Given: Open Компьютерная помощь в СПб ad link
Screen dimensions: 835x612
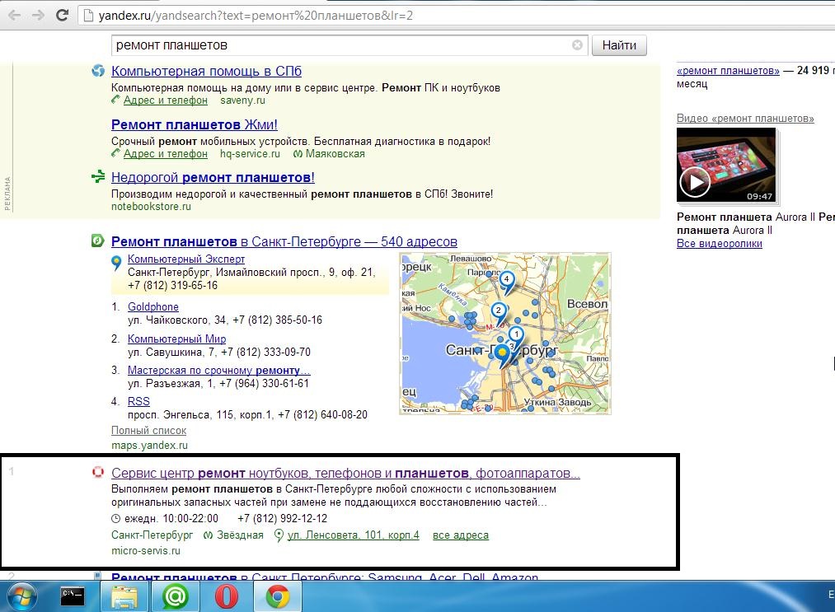Looking at the screenshot, I should 207,72.
